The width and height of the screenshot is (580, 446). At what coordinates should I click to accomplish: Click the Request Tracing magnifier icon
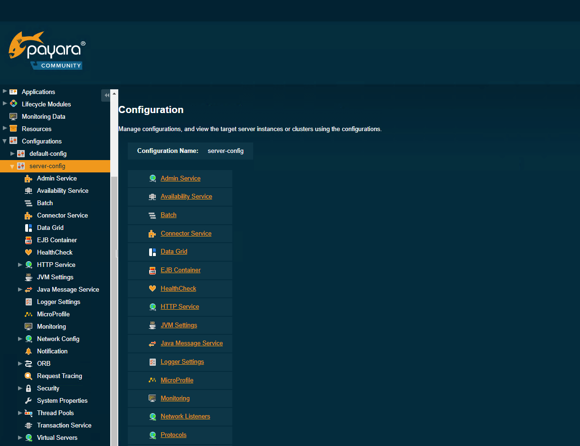coord(29,376)
